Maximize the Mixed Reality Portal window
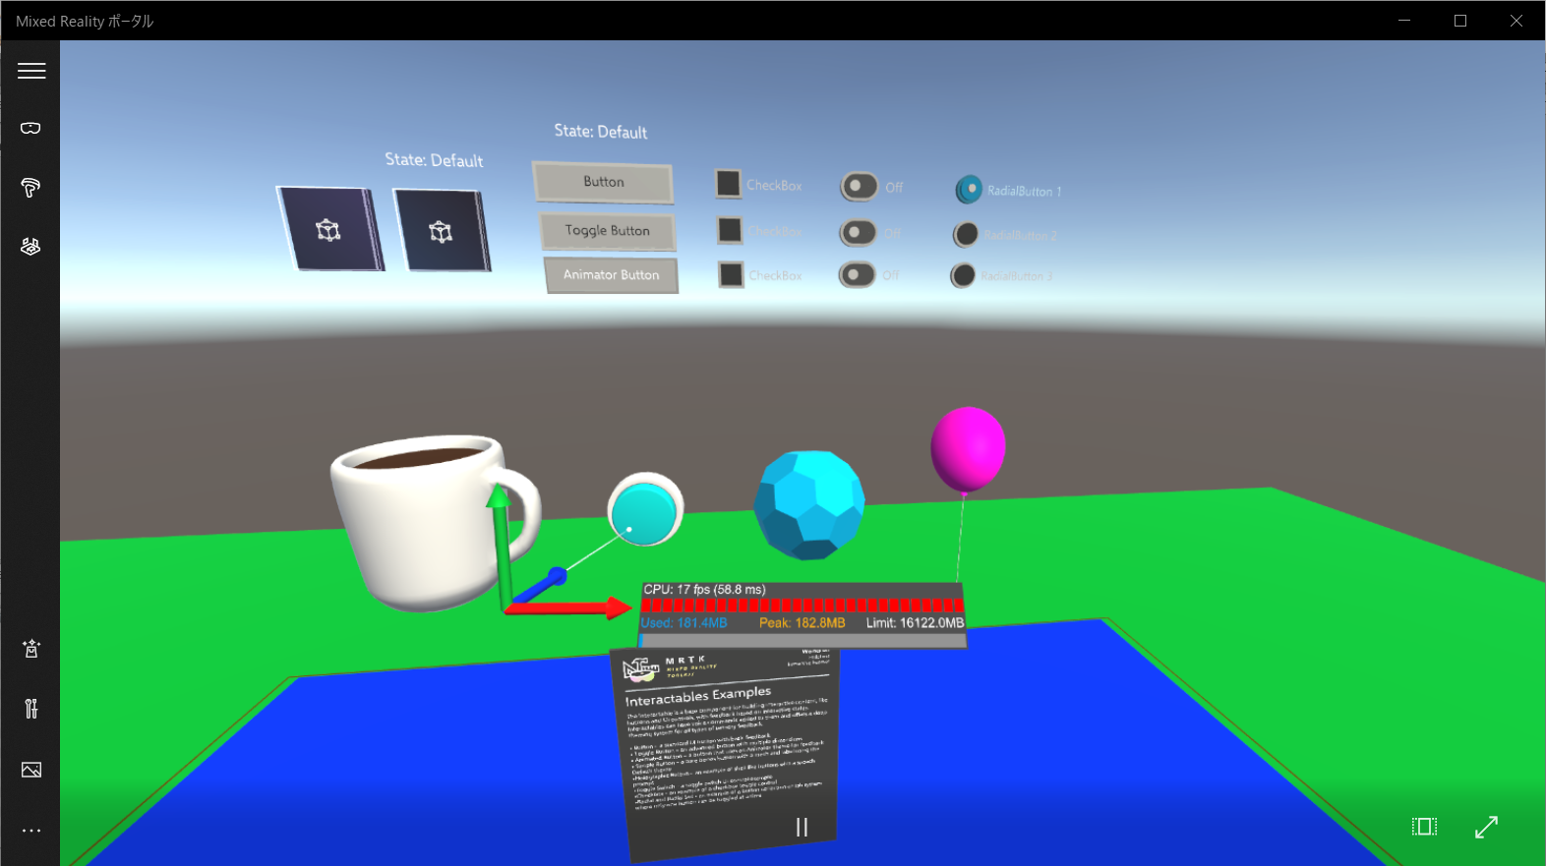Image resolution: width=1546 pixels, height=866 pixels. click(x=1460, y=21)
